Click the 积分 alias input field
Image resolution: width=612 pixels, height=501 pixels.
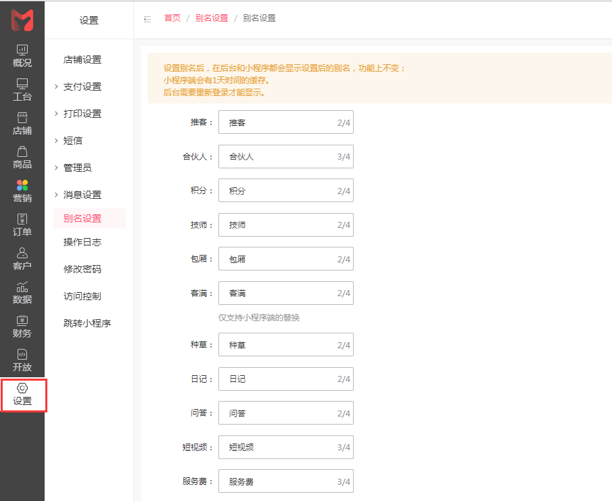(x=285, y=191)
